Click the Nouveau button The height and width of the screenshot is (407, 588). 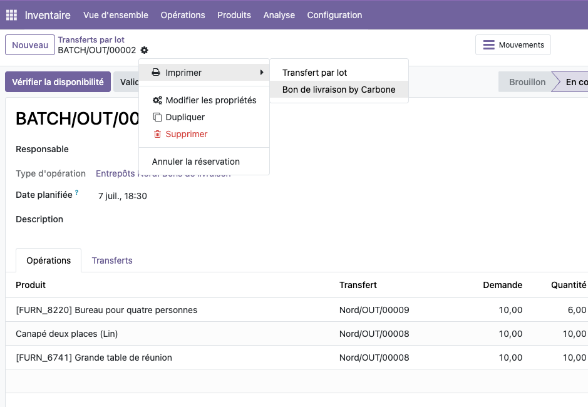point(30,45)
